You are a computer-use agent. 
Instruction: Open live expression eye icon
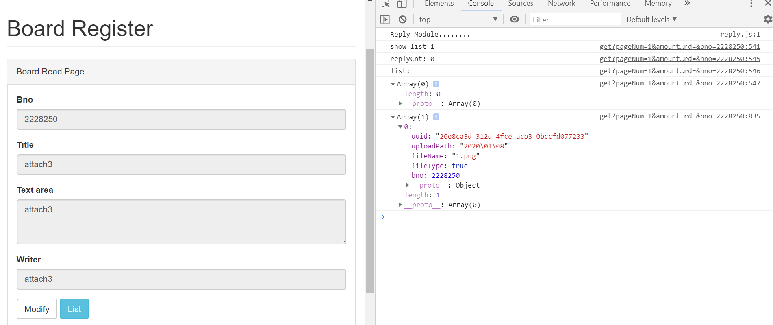click(515, 20)
